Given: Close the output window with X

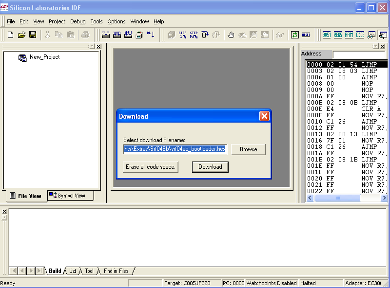Looking at the screenshot, I should pos(4,211).
